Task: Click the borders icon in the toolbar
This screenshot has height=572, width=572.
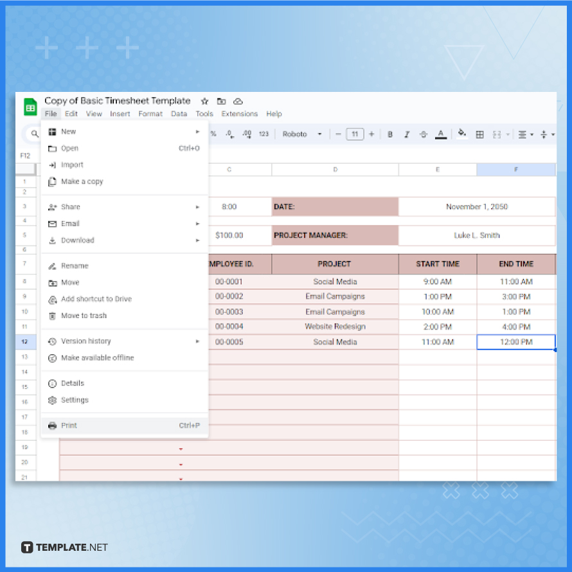Action: coord(479,134)
